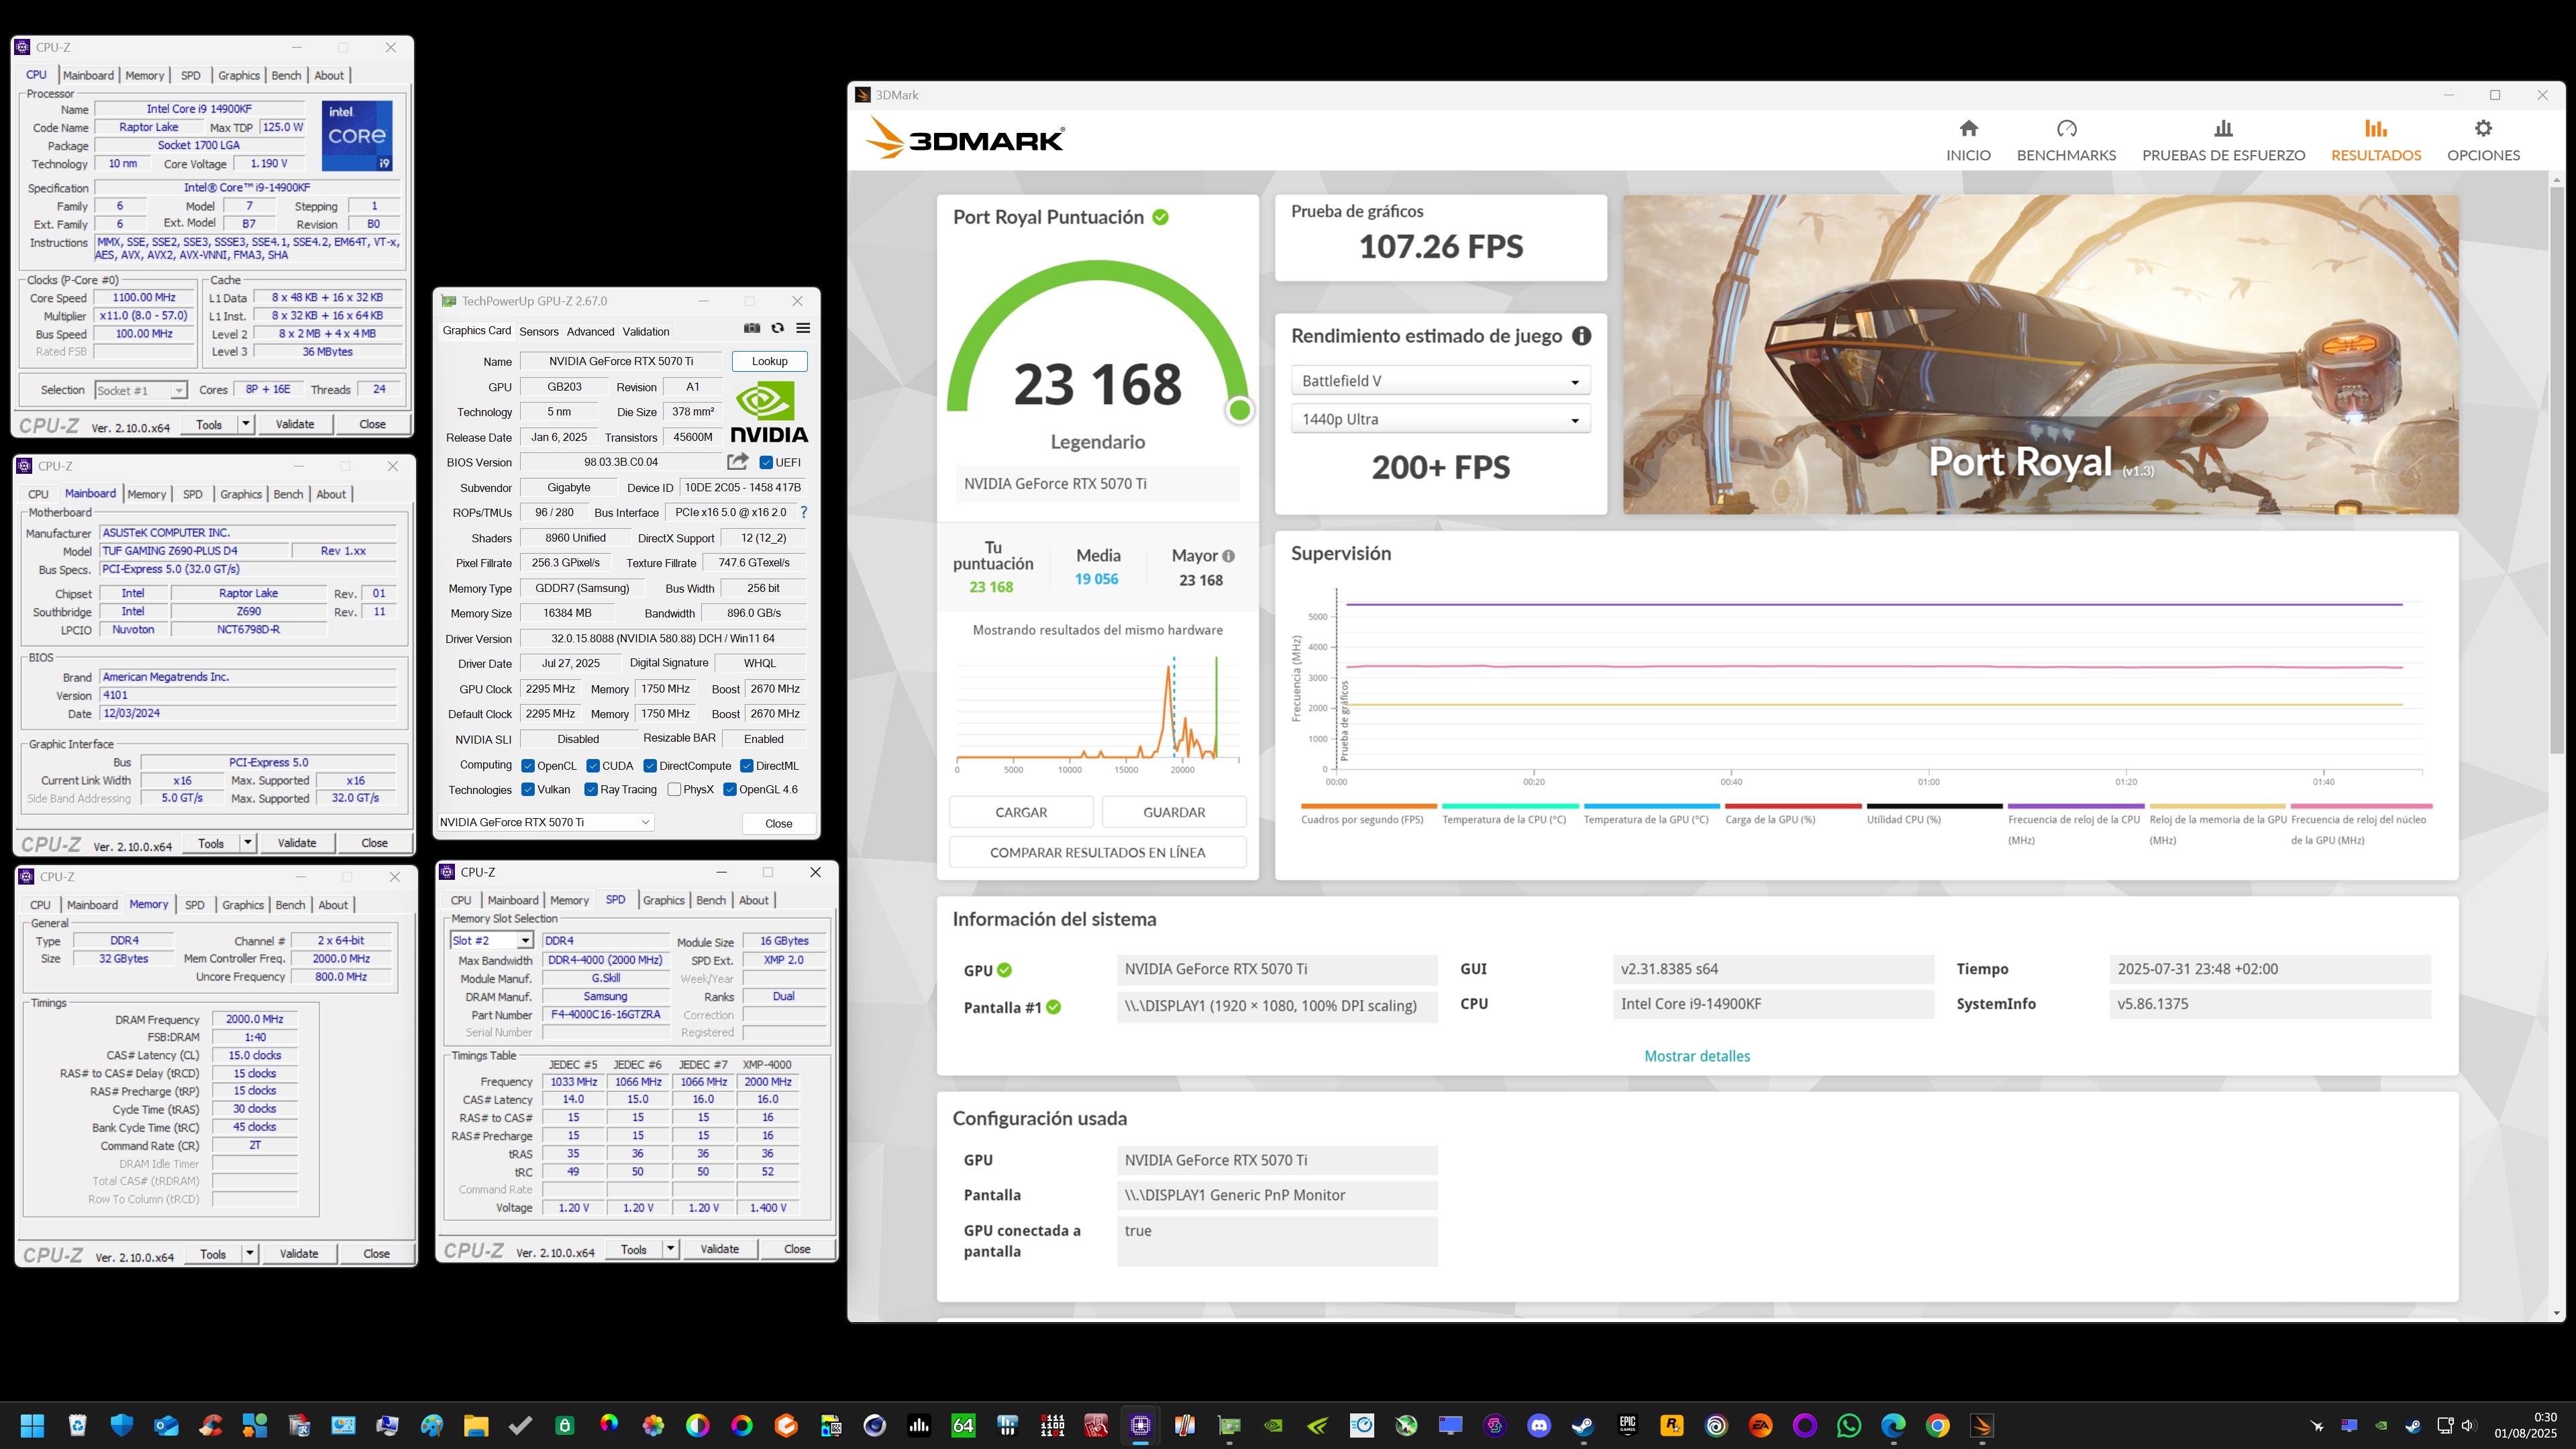Image resolution: width=2576 pixels, height=1449 pixels.
Task: Expand Tools arrow in CPU-Z Memory window
Action: [x=250, y=1253]
